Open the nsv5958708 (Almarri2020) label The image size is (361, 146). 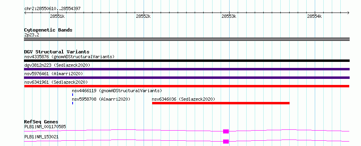coord(101,99)
